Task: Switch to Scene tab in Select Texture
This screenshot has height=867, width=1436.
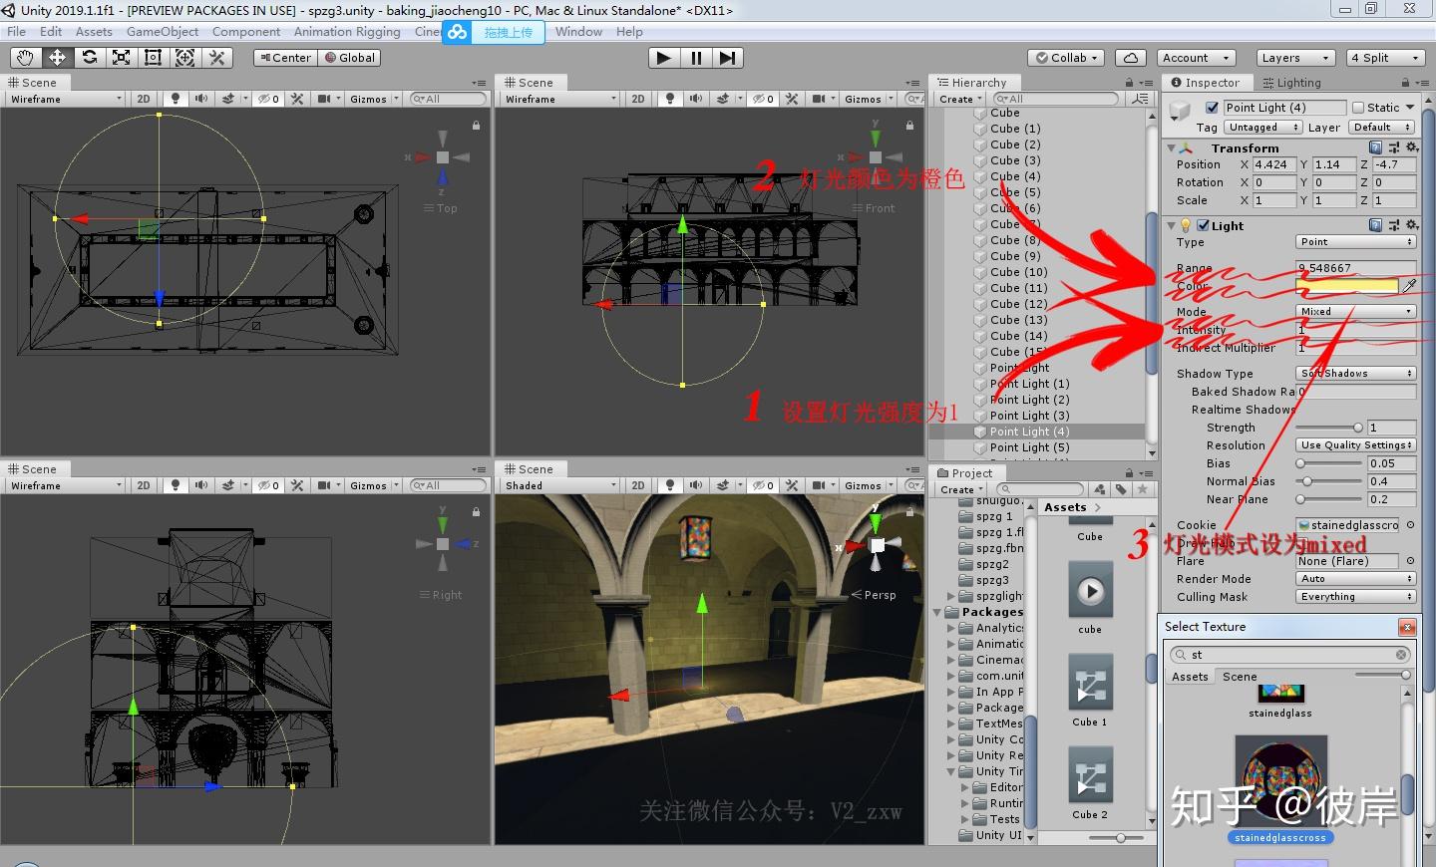Action: (1240, 677)
